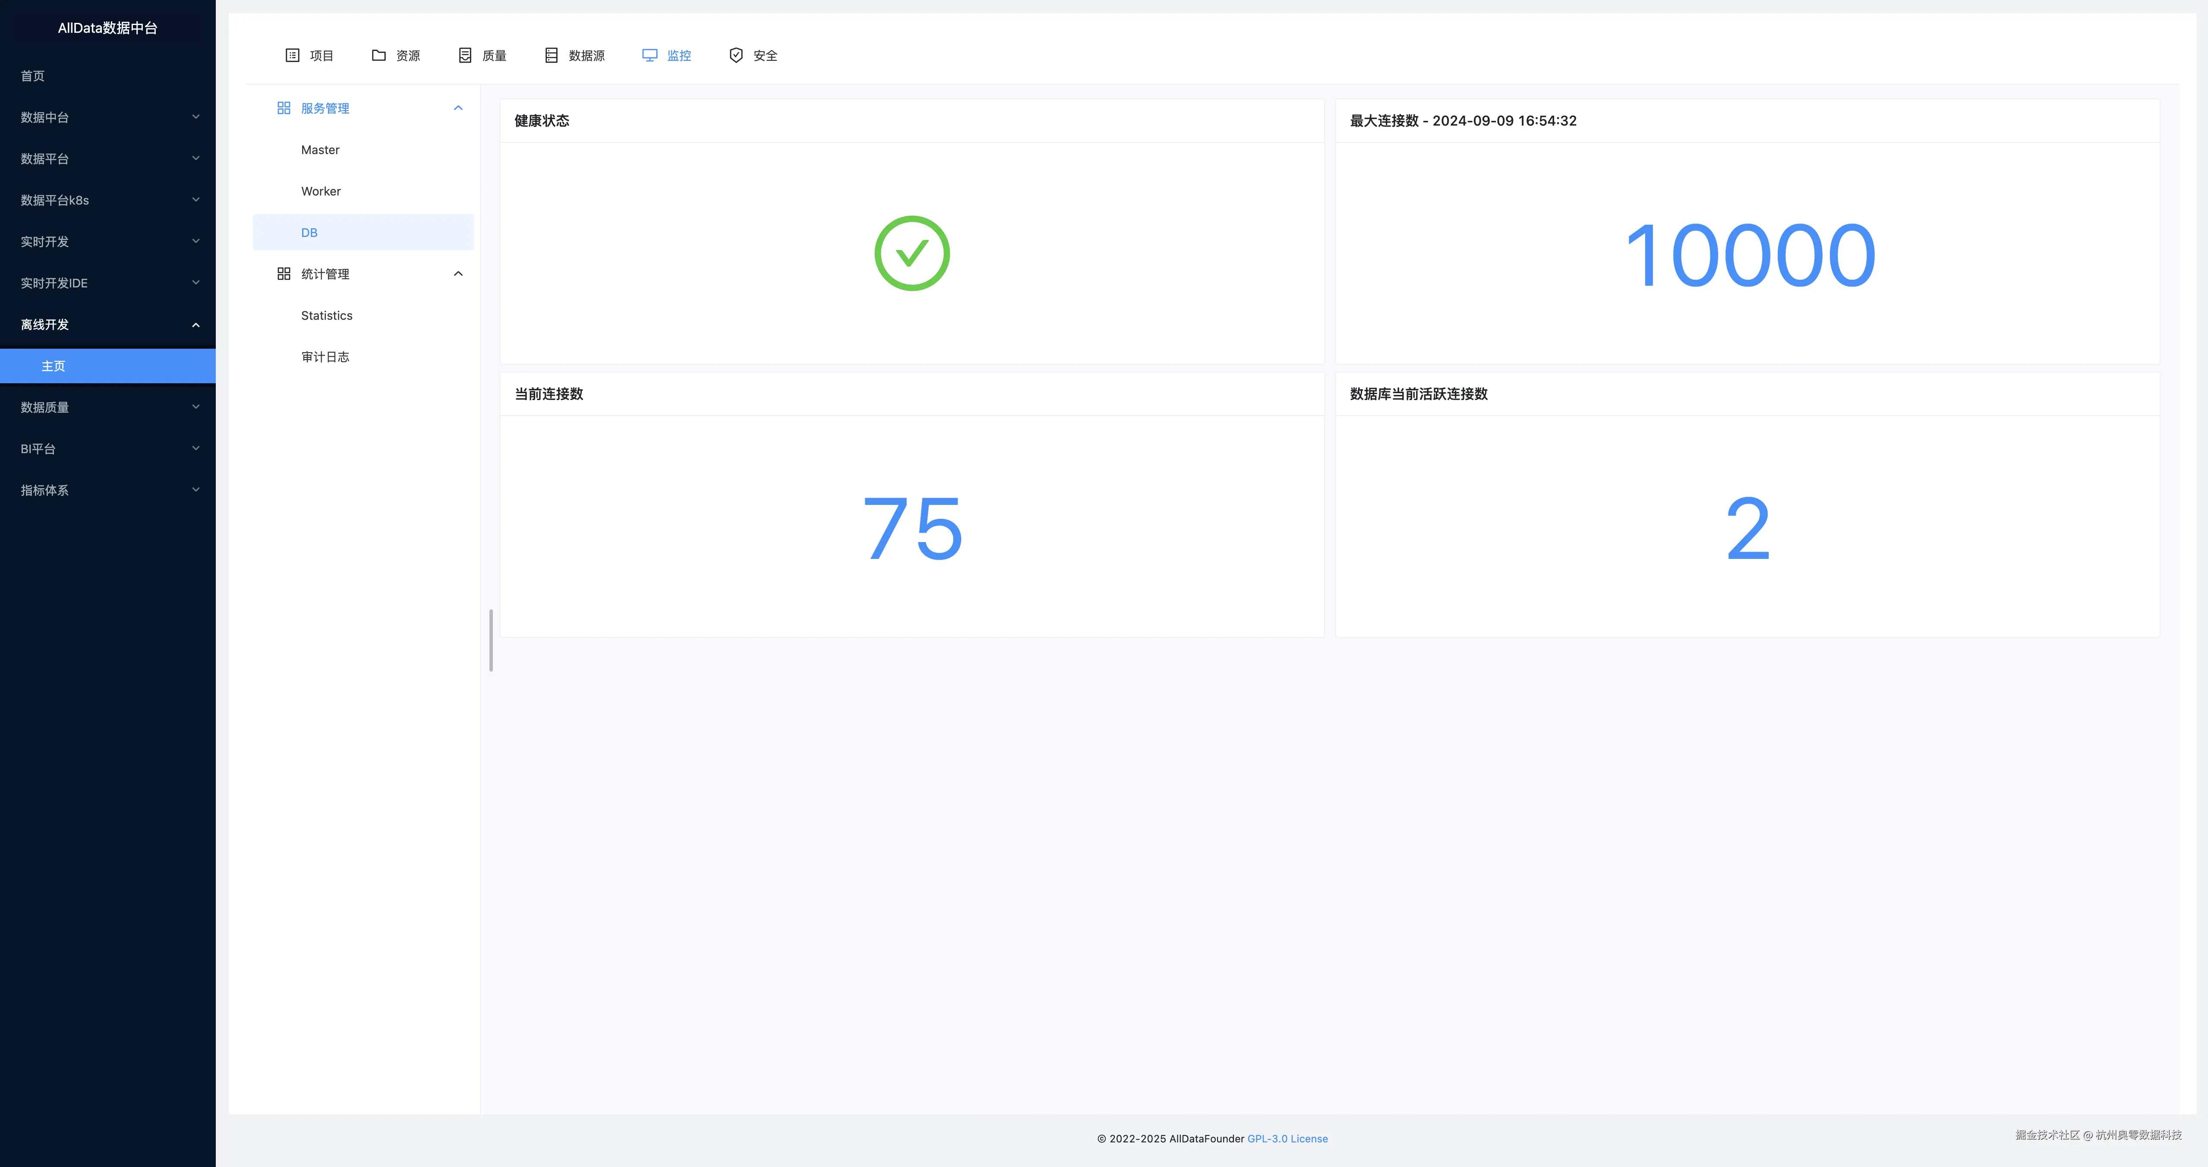The image size is (2208, 1167).
Task: Collapse the 统计管理 submenu chevron
Action: tap(458, 274)
